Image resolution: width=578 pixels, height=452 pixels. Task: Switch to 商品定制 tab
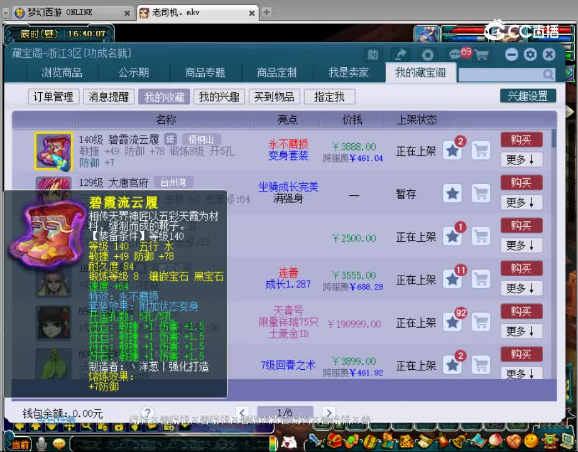[276, 73]
